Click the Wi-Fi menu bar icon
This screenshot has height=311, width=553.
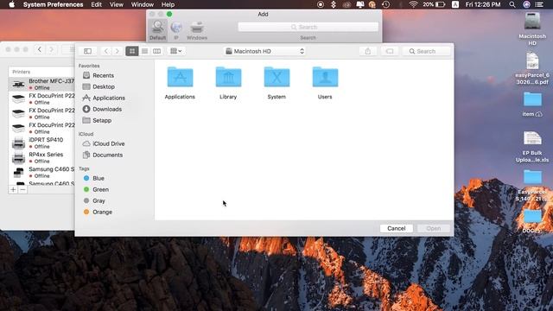coord(413,4)
